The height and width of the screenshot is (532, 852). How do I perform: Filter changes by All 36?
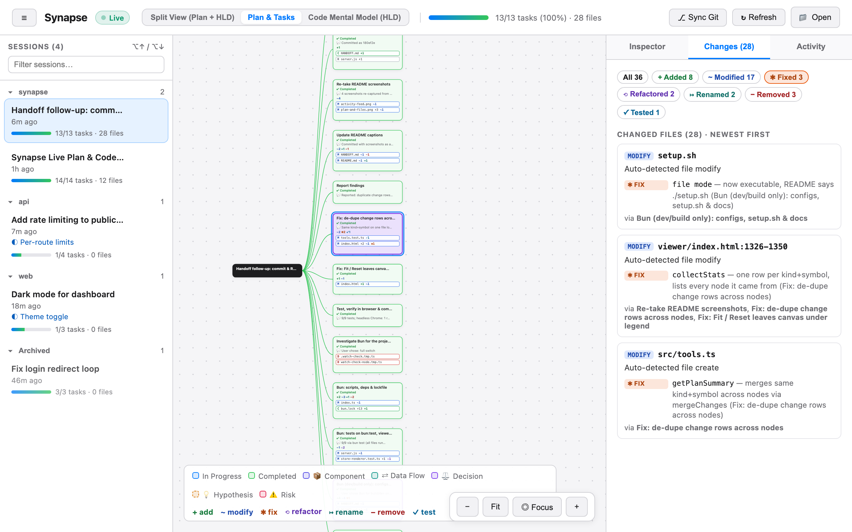tap(632, 77)
